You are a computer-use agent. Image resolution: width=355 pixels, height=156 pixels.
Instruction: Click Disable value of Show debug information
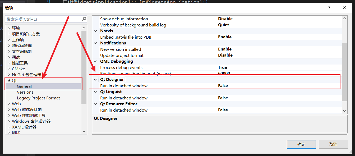(225, 19)
